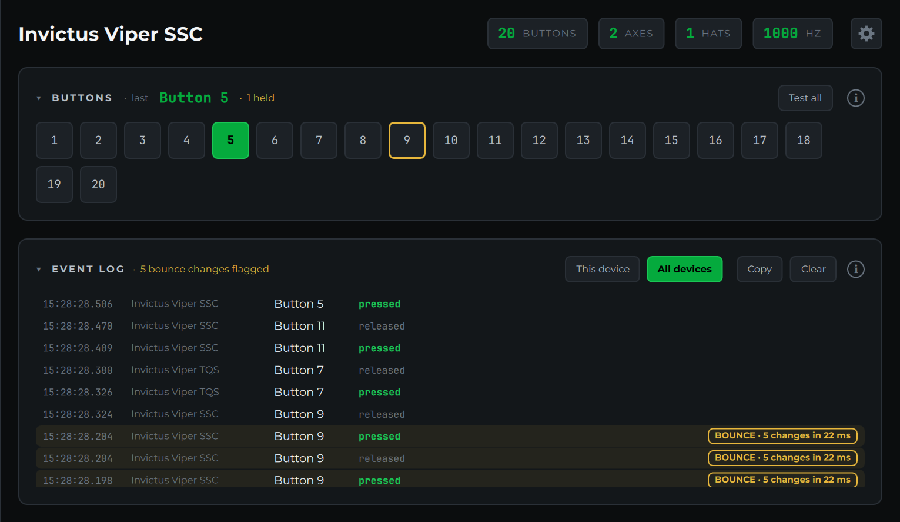900x522 pixels.
Task: Select button indicator 15
Action: tap(671, 140)
